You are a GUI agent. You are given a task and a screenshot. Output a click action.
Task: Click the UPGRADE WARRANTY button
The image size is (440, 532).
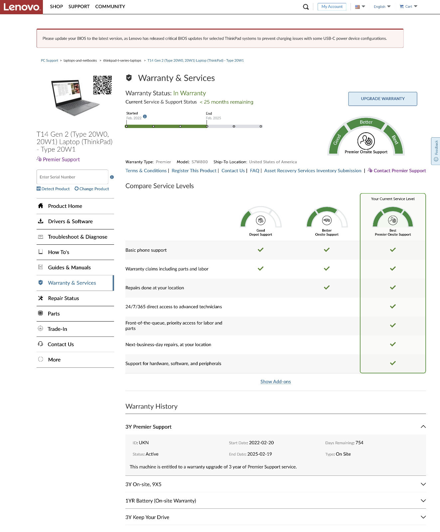coord(382,99)
